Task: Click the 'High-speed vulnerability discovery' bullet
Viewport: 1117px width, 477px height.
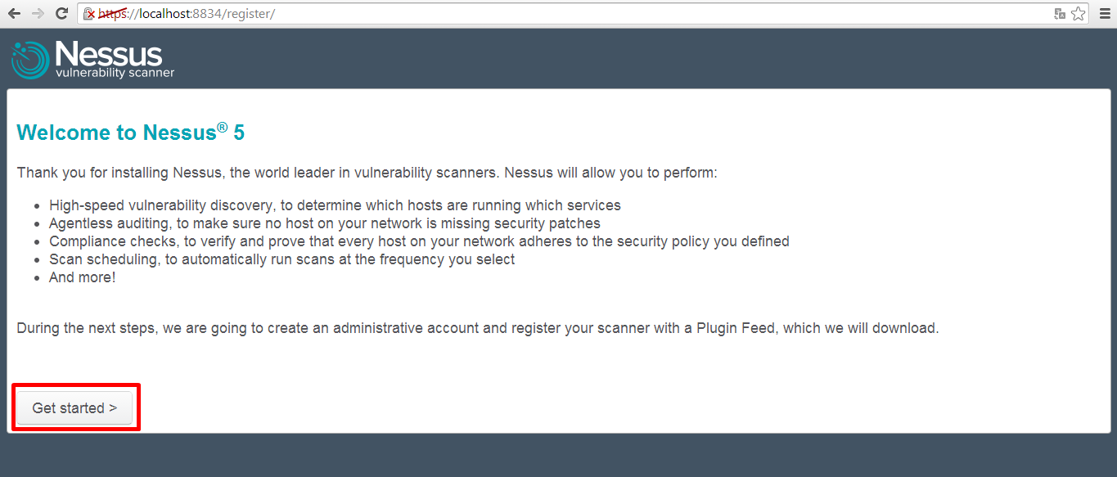Action: tap(335, 205)
